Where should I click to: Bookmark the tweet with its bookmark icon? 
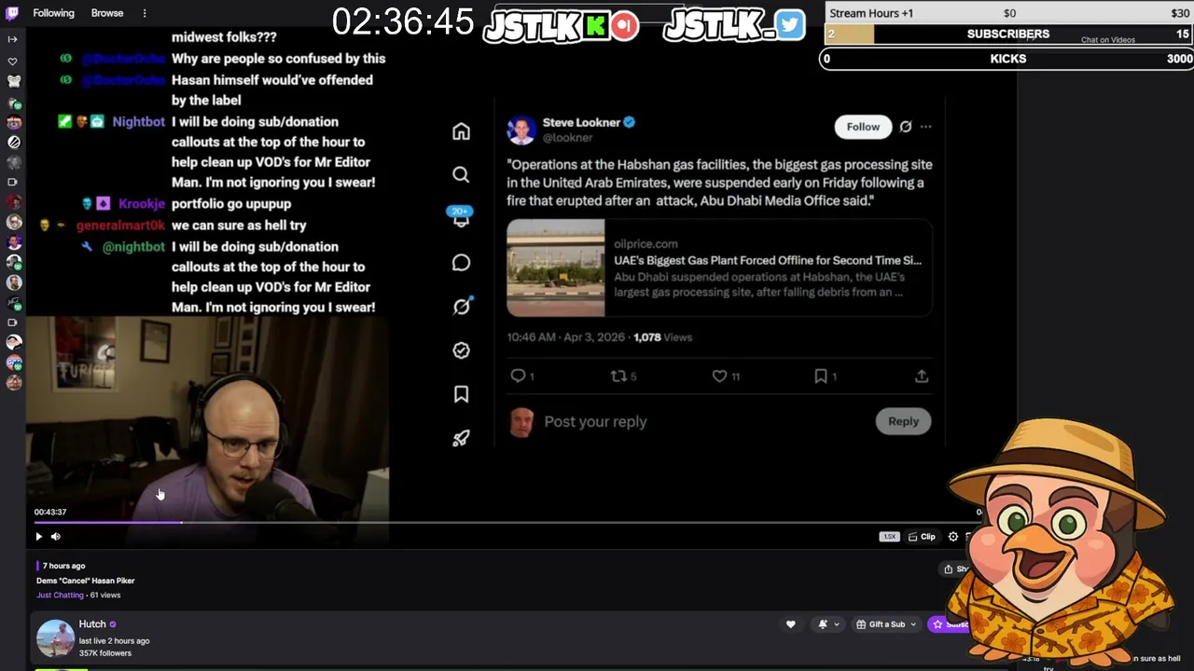[x=821, y=376]
